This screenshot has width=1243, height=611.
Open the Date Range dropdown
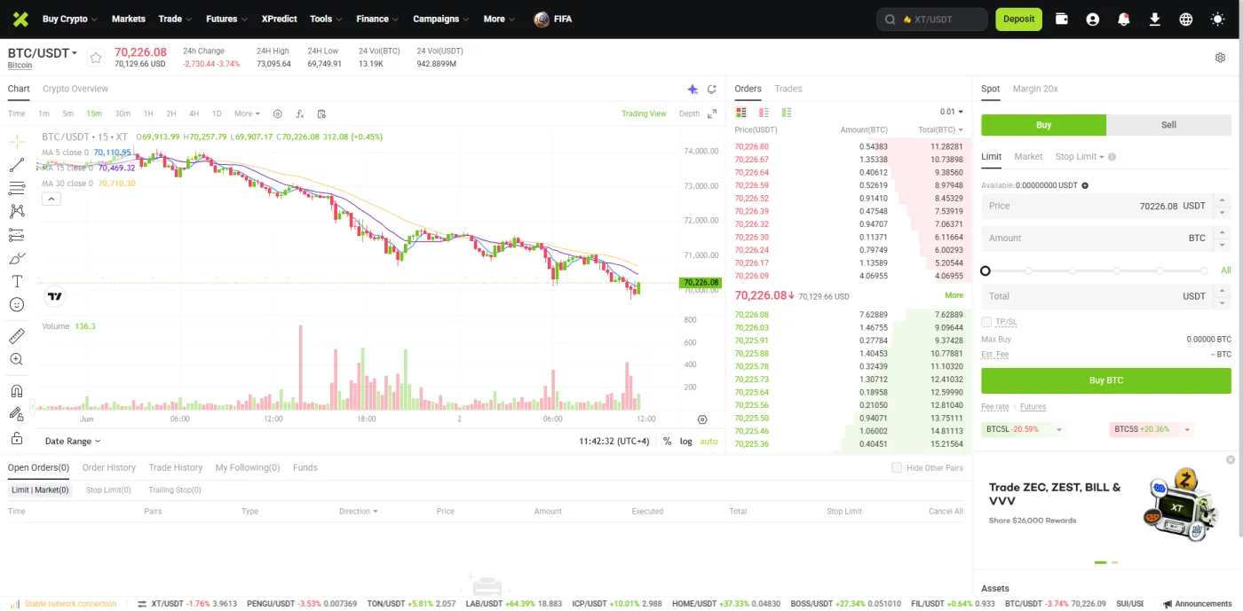[73, 441]
